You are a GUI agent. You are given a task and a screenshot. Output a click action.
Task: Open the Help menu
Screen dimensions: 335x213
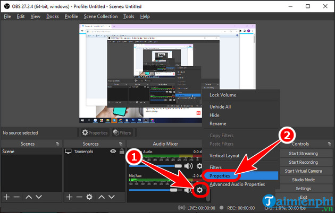tap(145, 16)
